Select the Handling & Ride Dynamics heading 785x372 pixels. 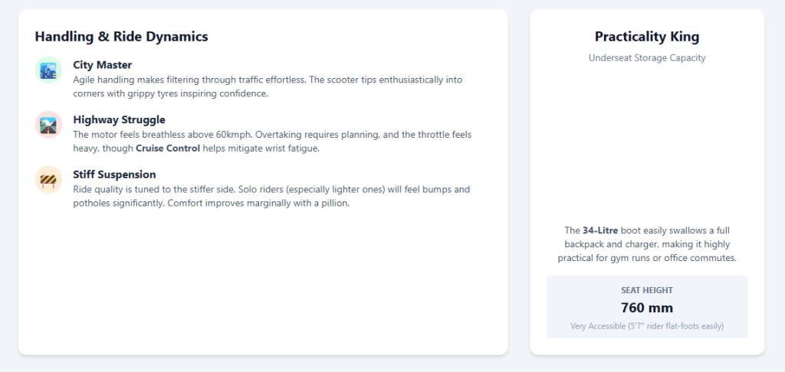click(121, 36)
